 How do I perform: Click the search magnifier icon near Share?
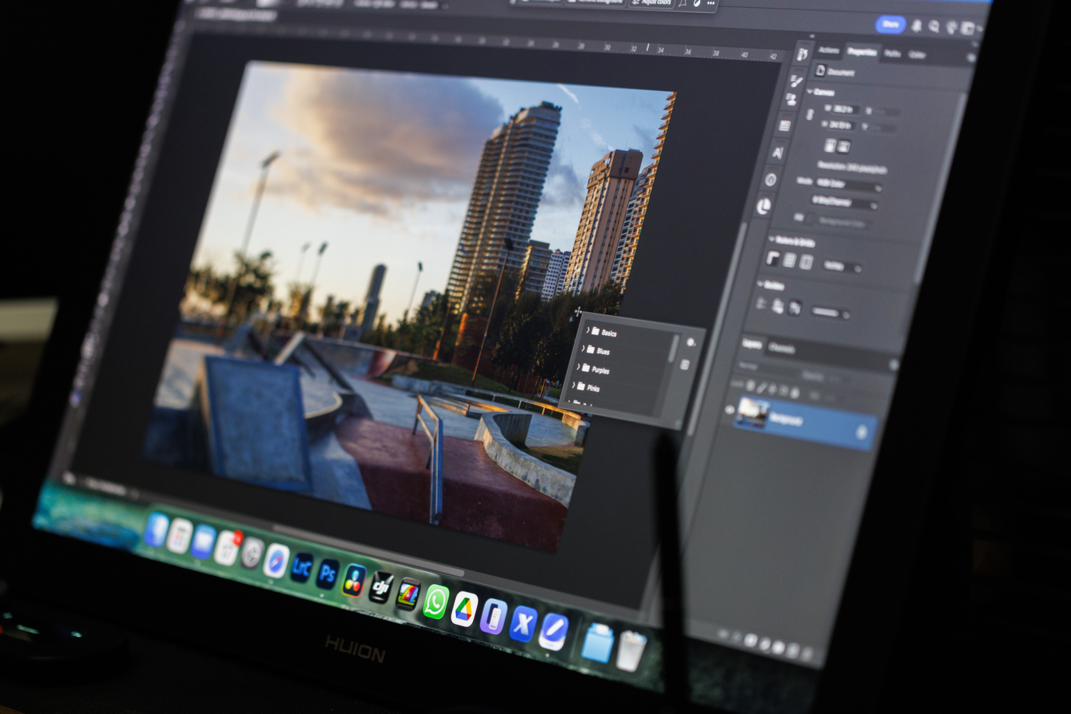(x=934, y=26)
